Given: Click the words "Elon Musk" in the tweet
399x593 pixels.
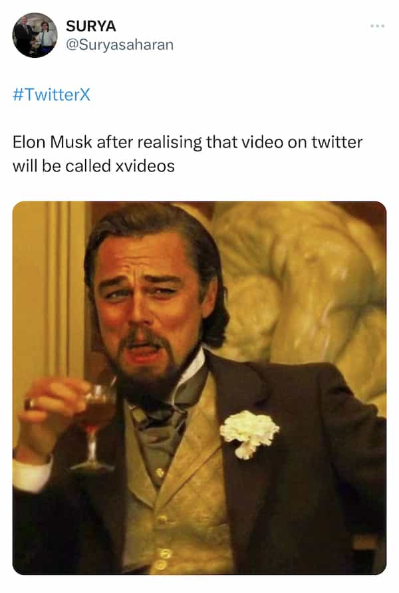Looking at the screenshot, I should tap(52, 142).
